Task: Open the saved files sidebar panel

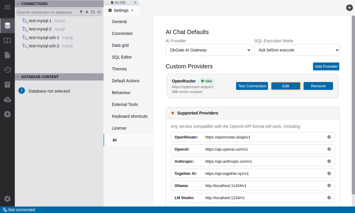Action: coord(7,55)
